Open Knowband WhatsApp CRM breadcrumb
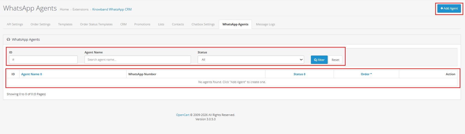The width and height of the screenshot is (465, 134). click(112, 9)
